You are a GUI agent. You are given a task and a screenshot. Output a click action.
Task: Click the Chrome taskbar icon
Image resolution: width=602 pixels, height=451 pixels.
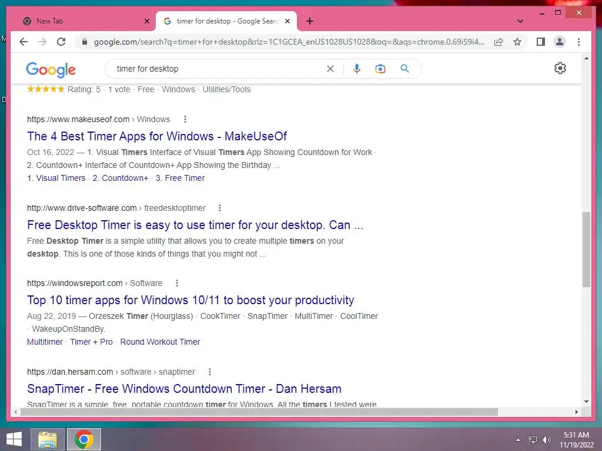84,439
